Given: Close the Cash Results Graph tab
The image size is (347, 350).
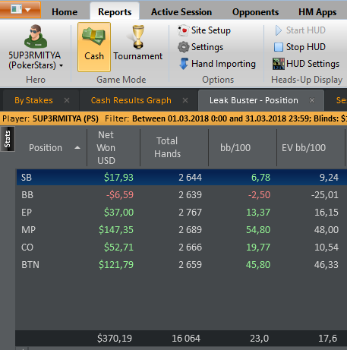Looking at the screenshot, I should (185, 100).
